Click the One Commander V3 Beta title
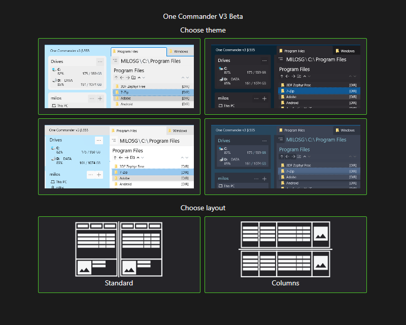 (203, 16)
